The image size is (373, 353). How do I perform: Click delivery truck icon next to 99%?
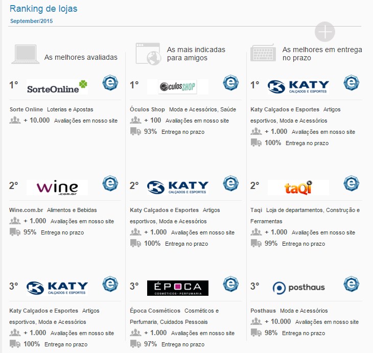[256, 243]
